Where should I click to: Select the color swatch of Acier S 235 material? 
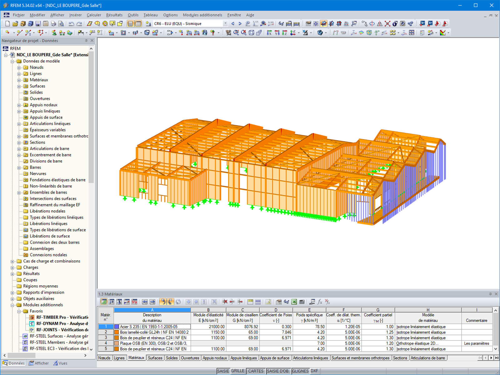[x=116, y=326]
